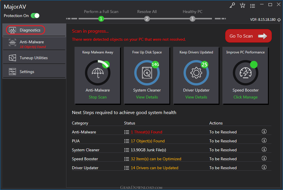The image size is (283, 190).
Task: Click the 1 Threat(s) Found status
Action: 146,132
